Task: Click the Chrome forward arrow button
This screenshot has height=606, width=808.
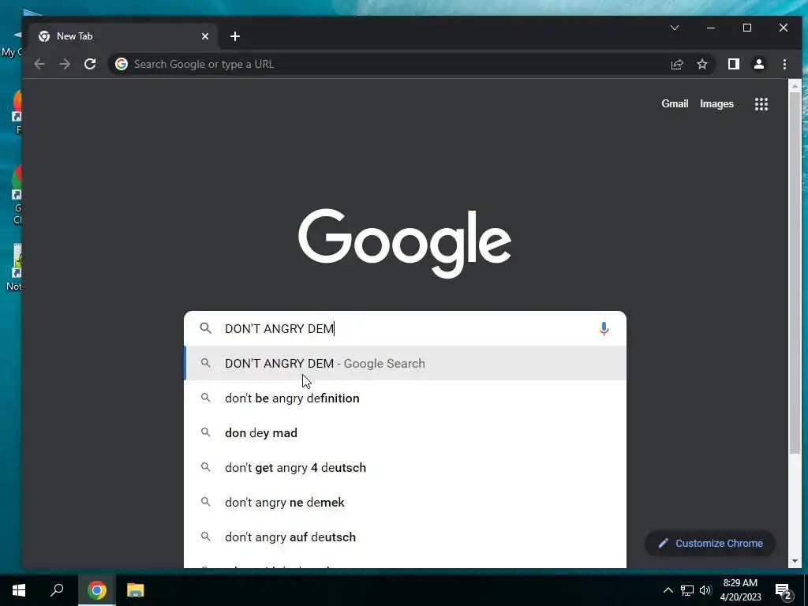Action: coord(65,64)
